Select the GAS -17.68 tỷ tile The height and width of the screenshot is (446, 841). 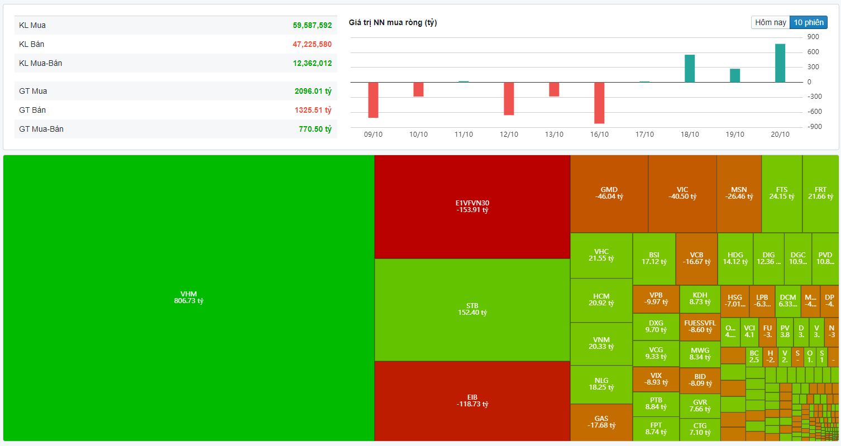click(601, 423)
